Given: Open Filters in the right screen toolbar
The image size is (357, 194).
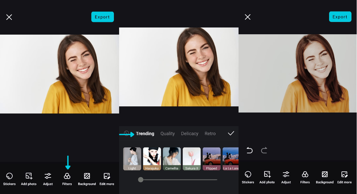Looking at the screenshot, I should pyautogui.click(x=305, y=177).
